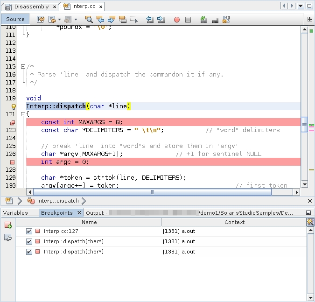The image size is (315, 302).
Task: Expand the first breadcrumb arrow after file icon
Action: (20, 201)
